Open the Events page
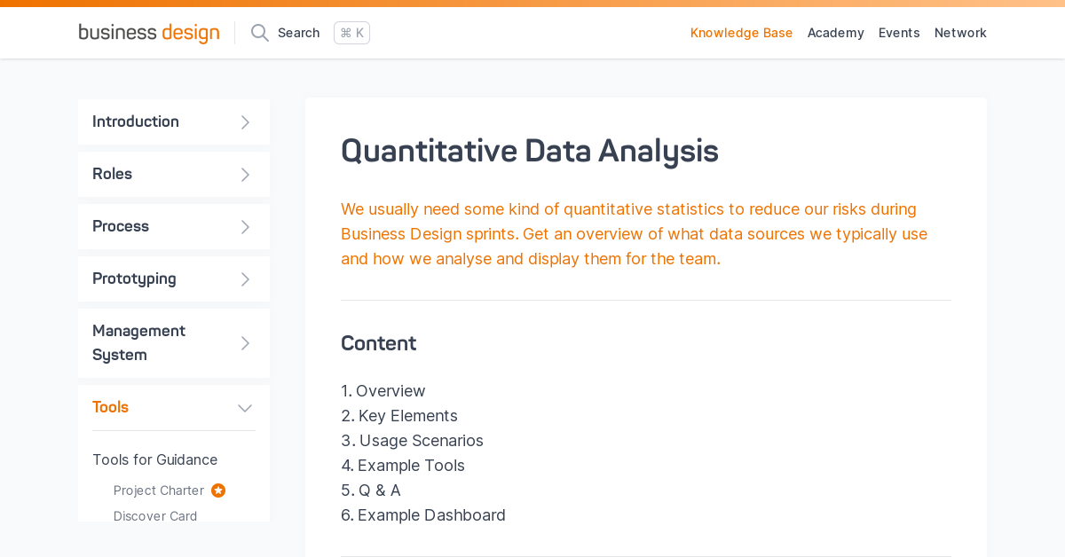1065x557 pixels. (899, 33)
